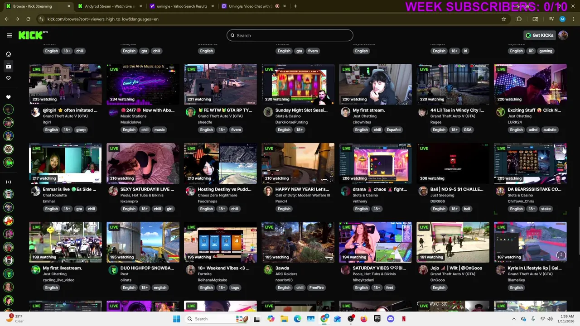Click the 'music' tag under Musicislove

[x=159, y=129]
